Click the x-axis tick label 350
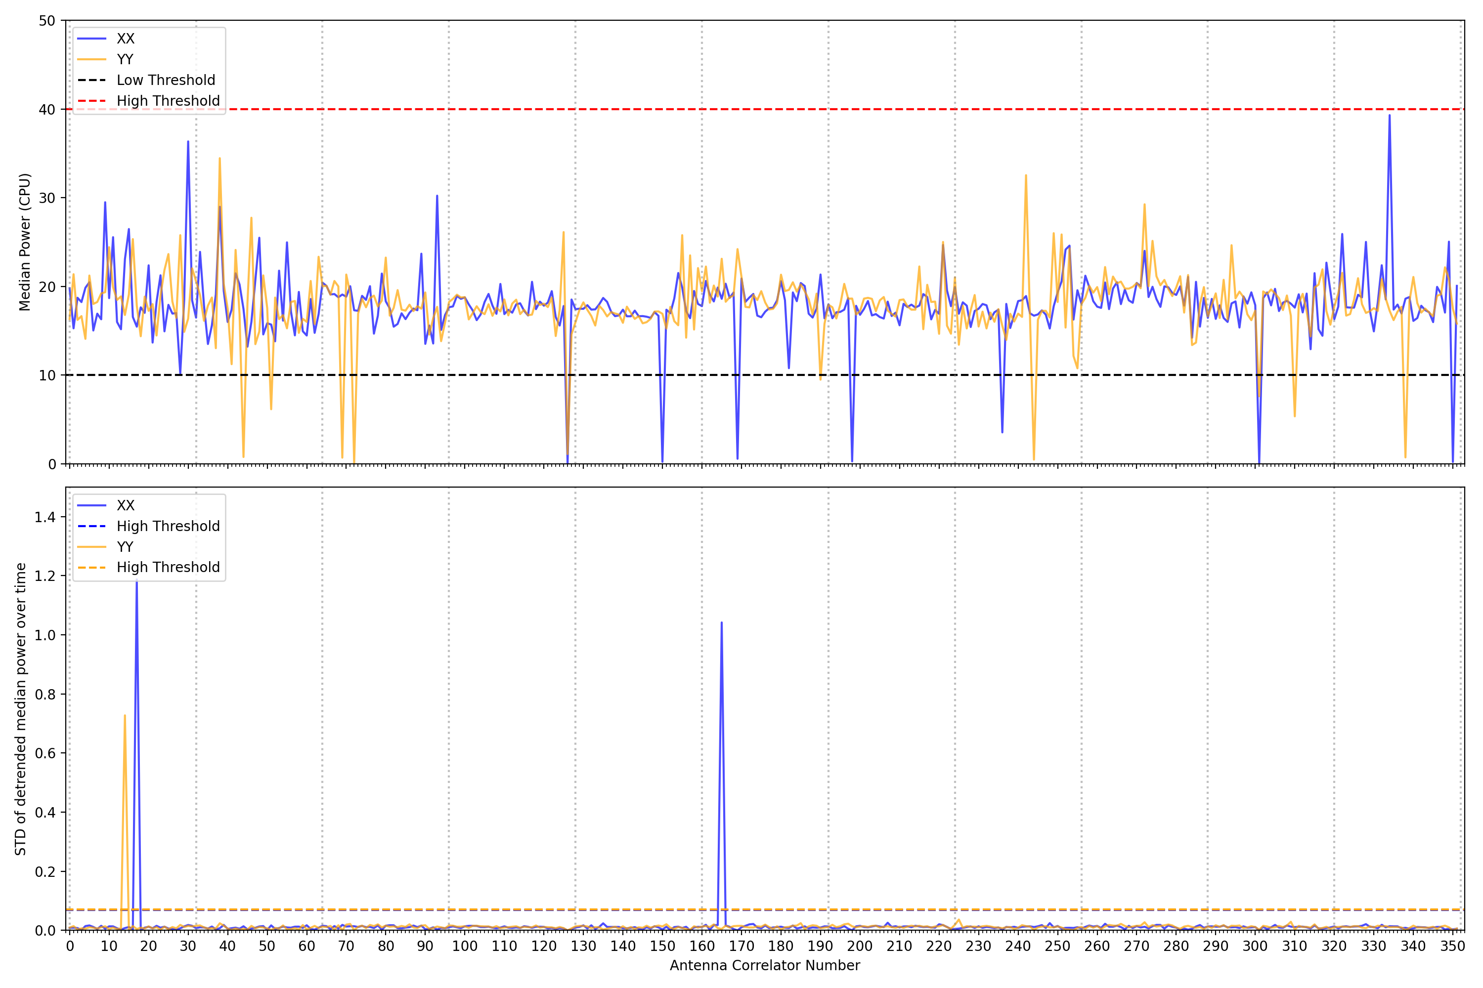 (x=1452, y=947)
